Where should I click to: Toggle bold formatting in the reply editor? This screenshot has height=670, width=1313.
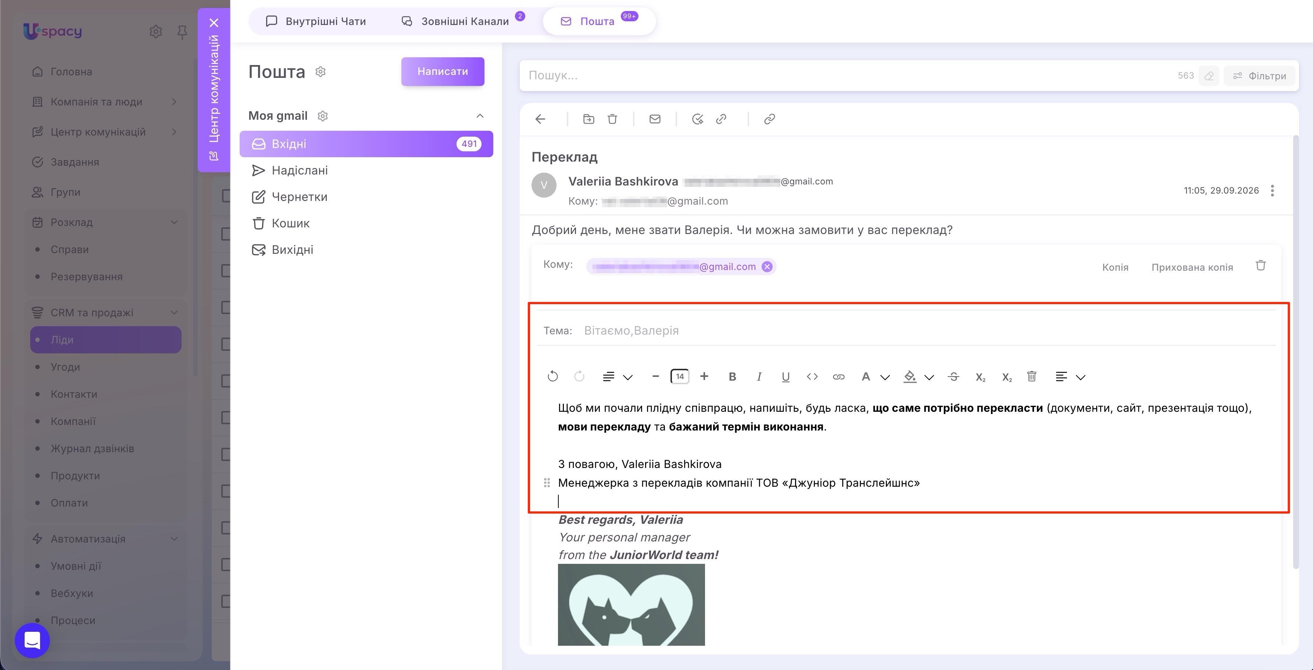733,377
